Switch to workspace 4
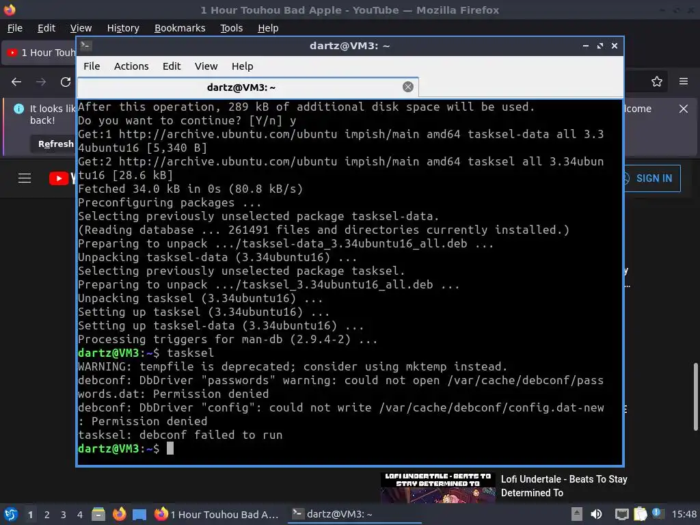Screen dimensions: 700x525 point(80,515)
